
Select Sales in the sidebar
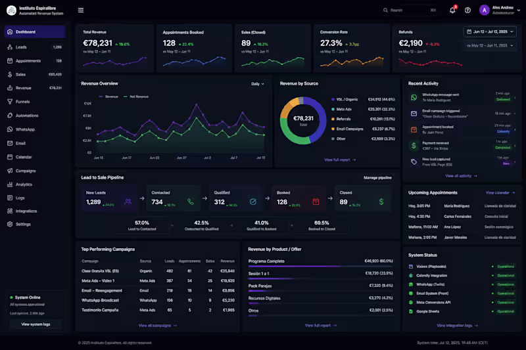pos(35,75)
